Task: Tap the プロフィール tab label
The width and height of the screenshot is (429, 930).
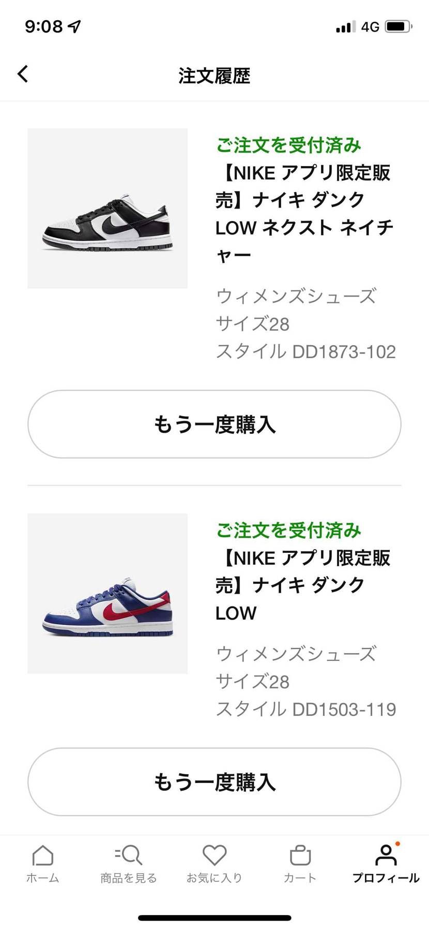Action: pos(386,878)
